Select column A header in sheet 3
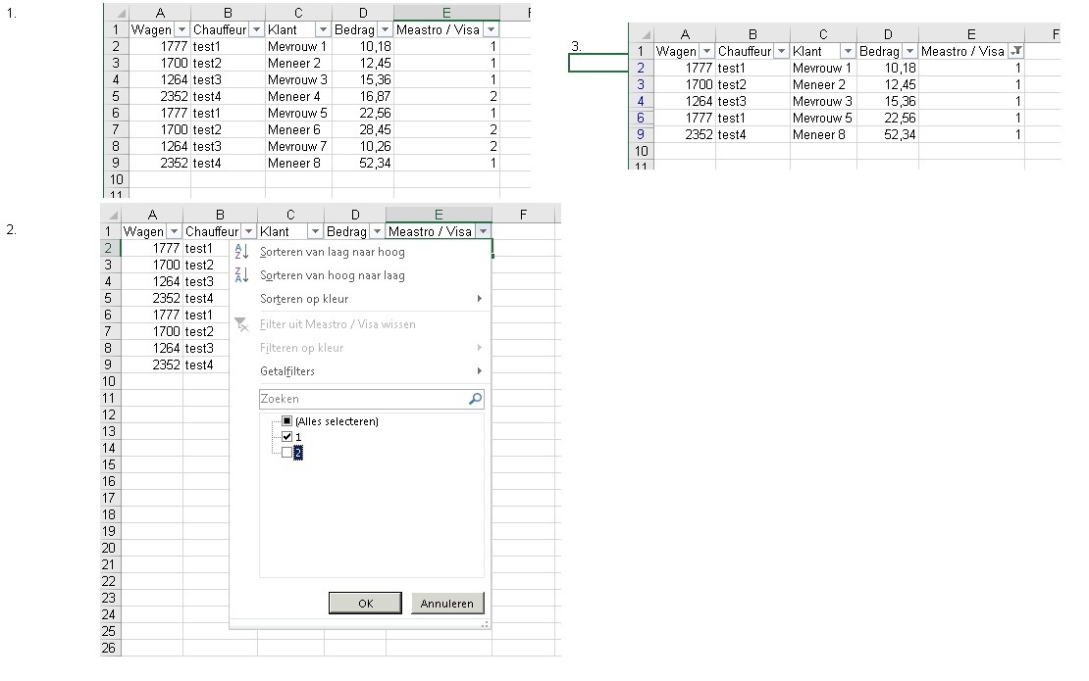Viewport: 1089px width, 681px height. 685,34
